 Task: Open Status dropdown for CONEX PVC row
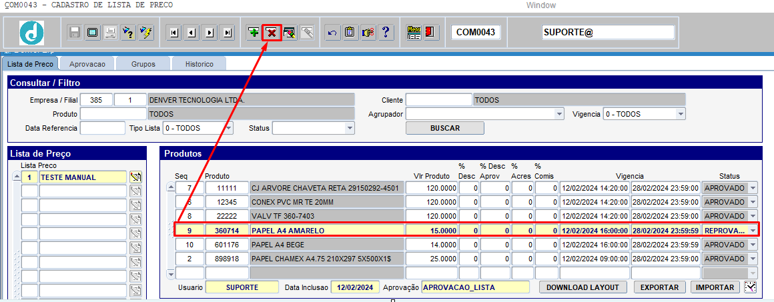(753, 202)
